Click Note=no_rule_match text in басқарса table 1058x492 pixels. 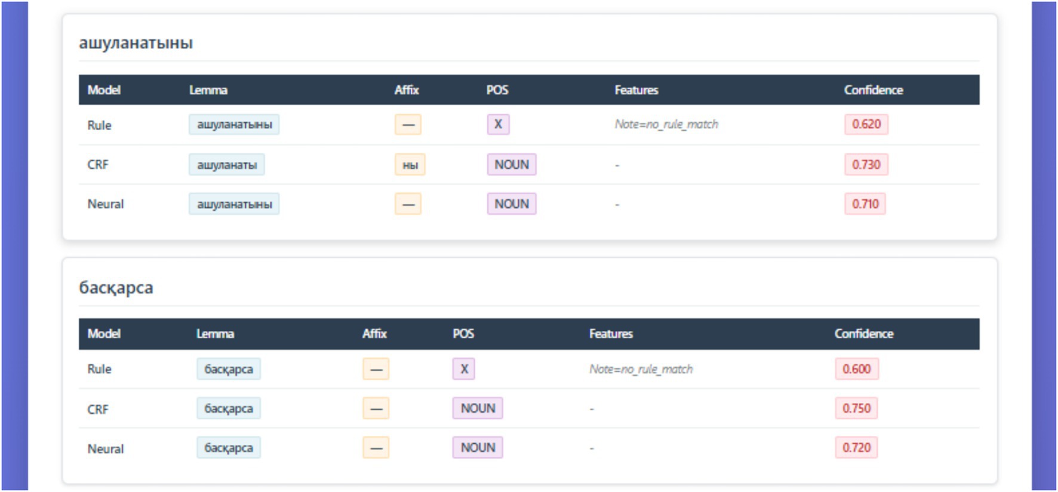(x=641, y=369)
